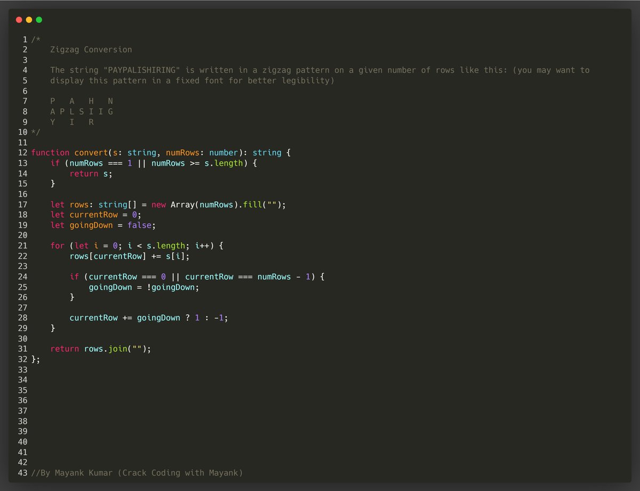
Task: Click the "convert" function name
Action: (91, 153)
